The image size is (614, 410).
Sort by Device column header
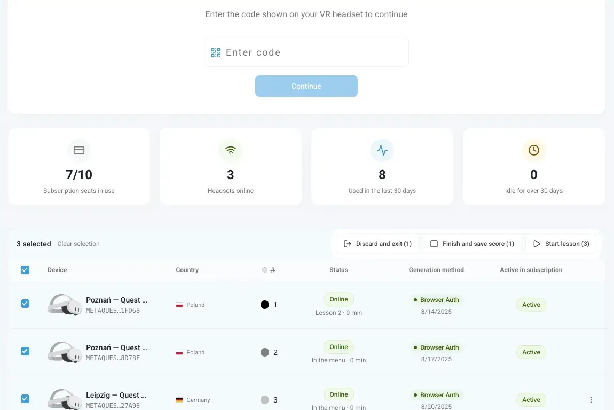point(57,269)
